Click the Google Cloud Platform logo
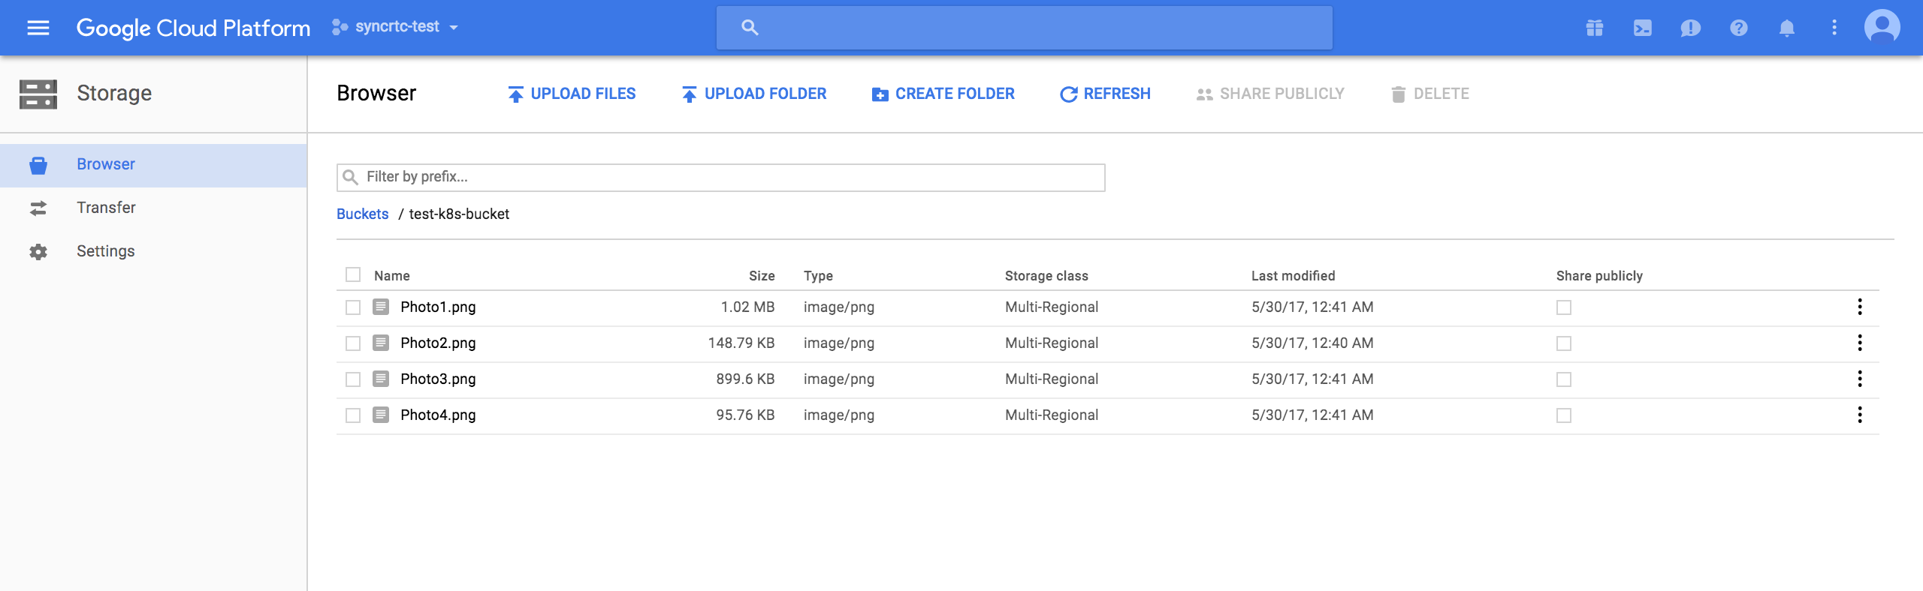Image resolution: width=1923 pixels, height=591 pixels. (193, 28)
